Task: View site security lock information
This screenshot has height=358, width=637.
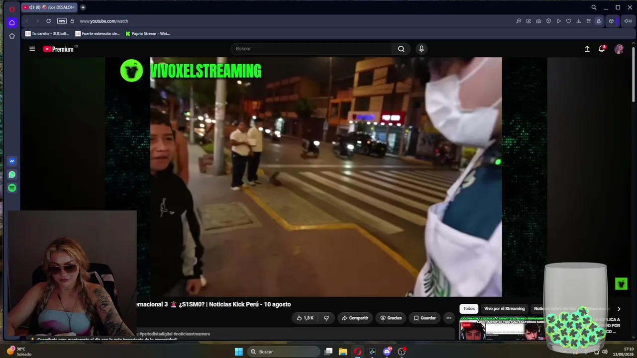Action: (72, 21)
